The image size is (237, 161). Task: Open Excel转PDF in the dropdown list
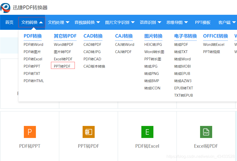tap(63, 59)
